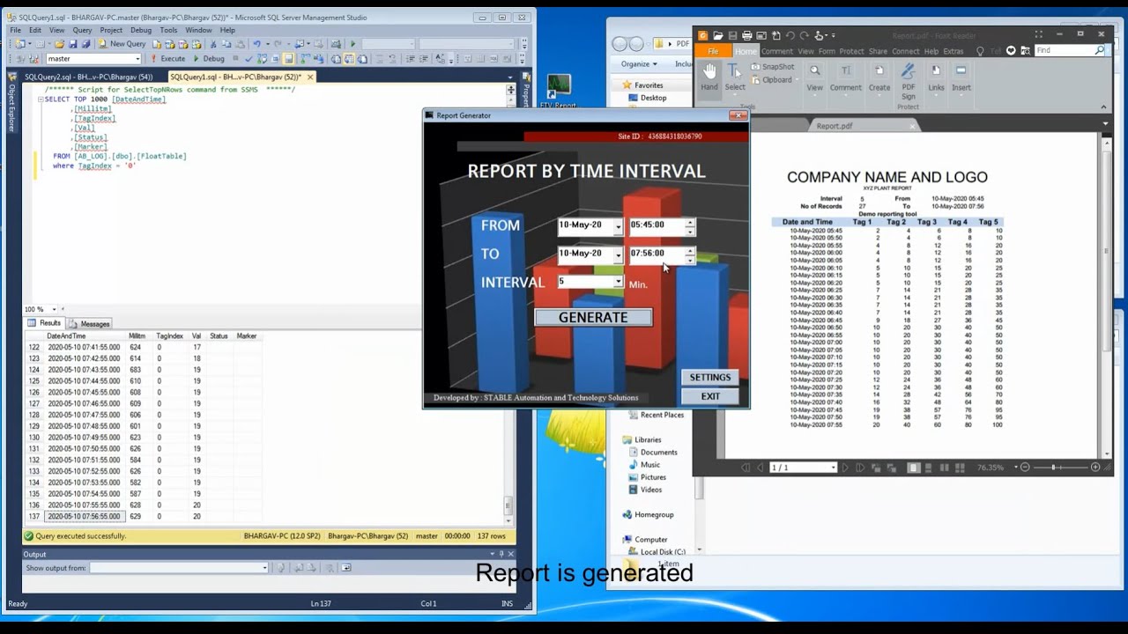Screen dimensions: 1128x634
Task: Select results row 137 DateAndTime cell
Action: tap(84, 517)
